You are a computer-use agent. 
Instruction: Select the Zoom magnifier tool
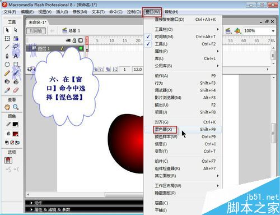click(16, 107)
